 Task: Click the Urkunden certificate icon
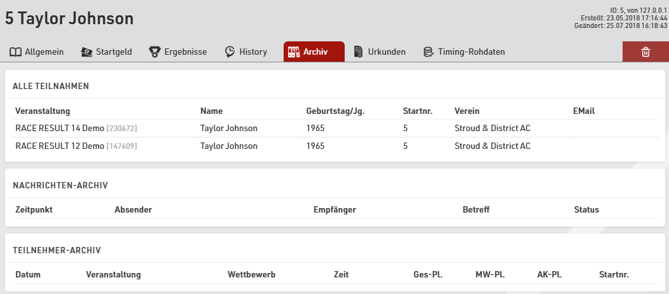coord(359,52)
